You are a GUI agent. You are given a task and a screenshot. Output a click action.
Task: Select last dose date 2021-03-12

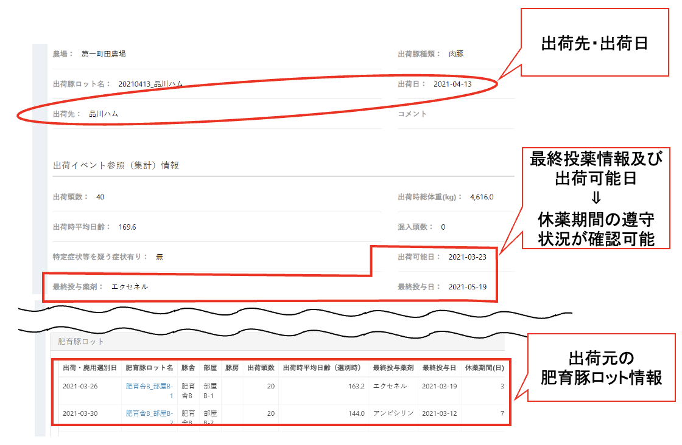point(439,413)
